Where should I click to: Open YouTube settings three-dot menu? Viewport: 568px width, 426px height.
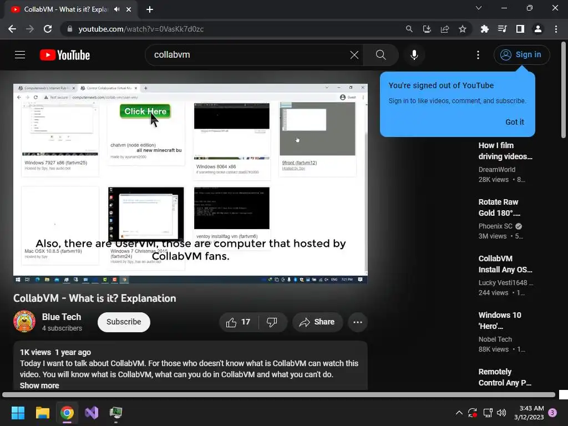point(478,55)
